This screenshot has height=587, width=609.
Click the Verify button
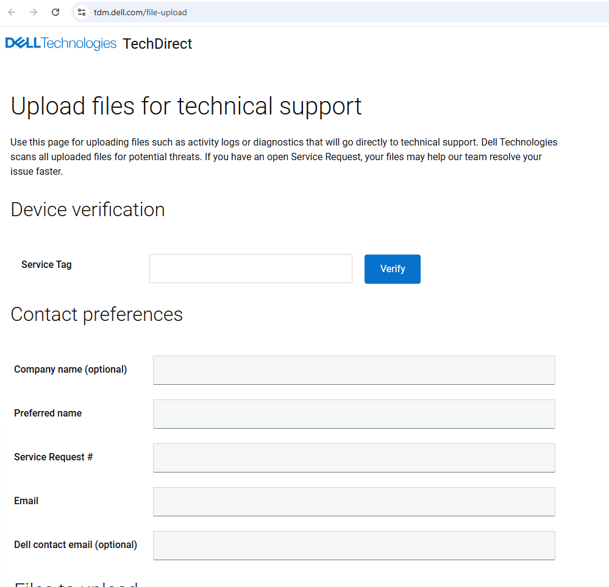pyautogui.click(x=392, y=269)
